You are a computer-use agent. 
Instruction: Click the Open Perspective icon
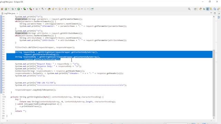(195, 9)
